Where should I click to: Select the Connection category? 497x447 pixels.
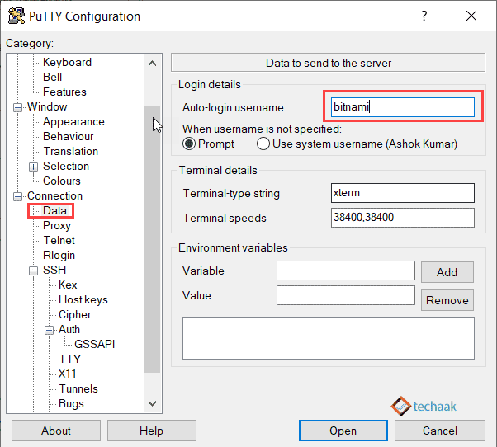click(54, 196)
